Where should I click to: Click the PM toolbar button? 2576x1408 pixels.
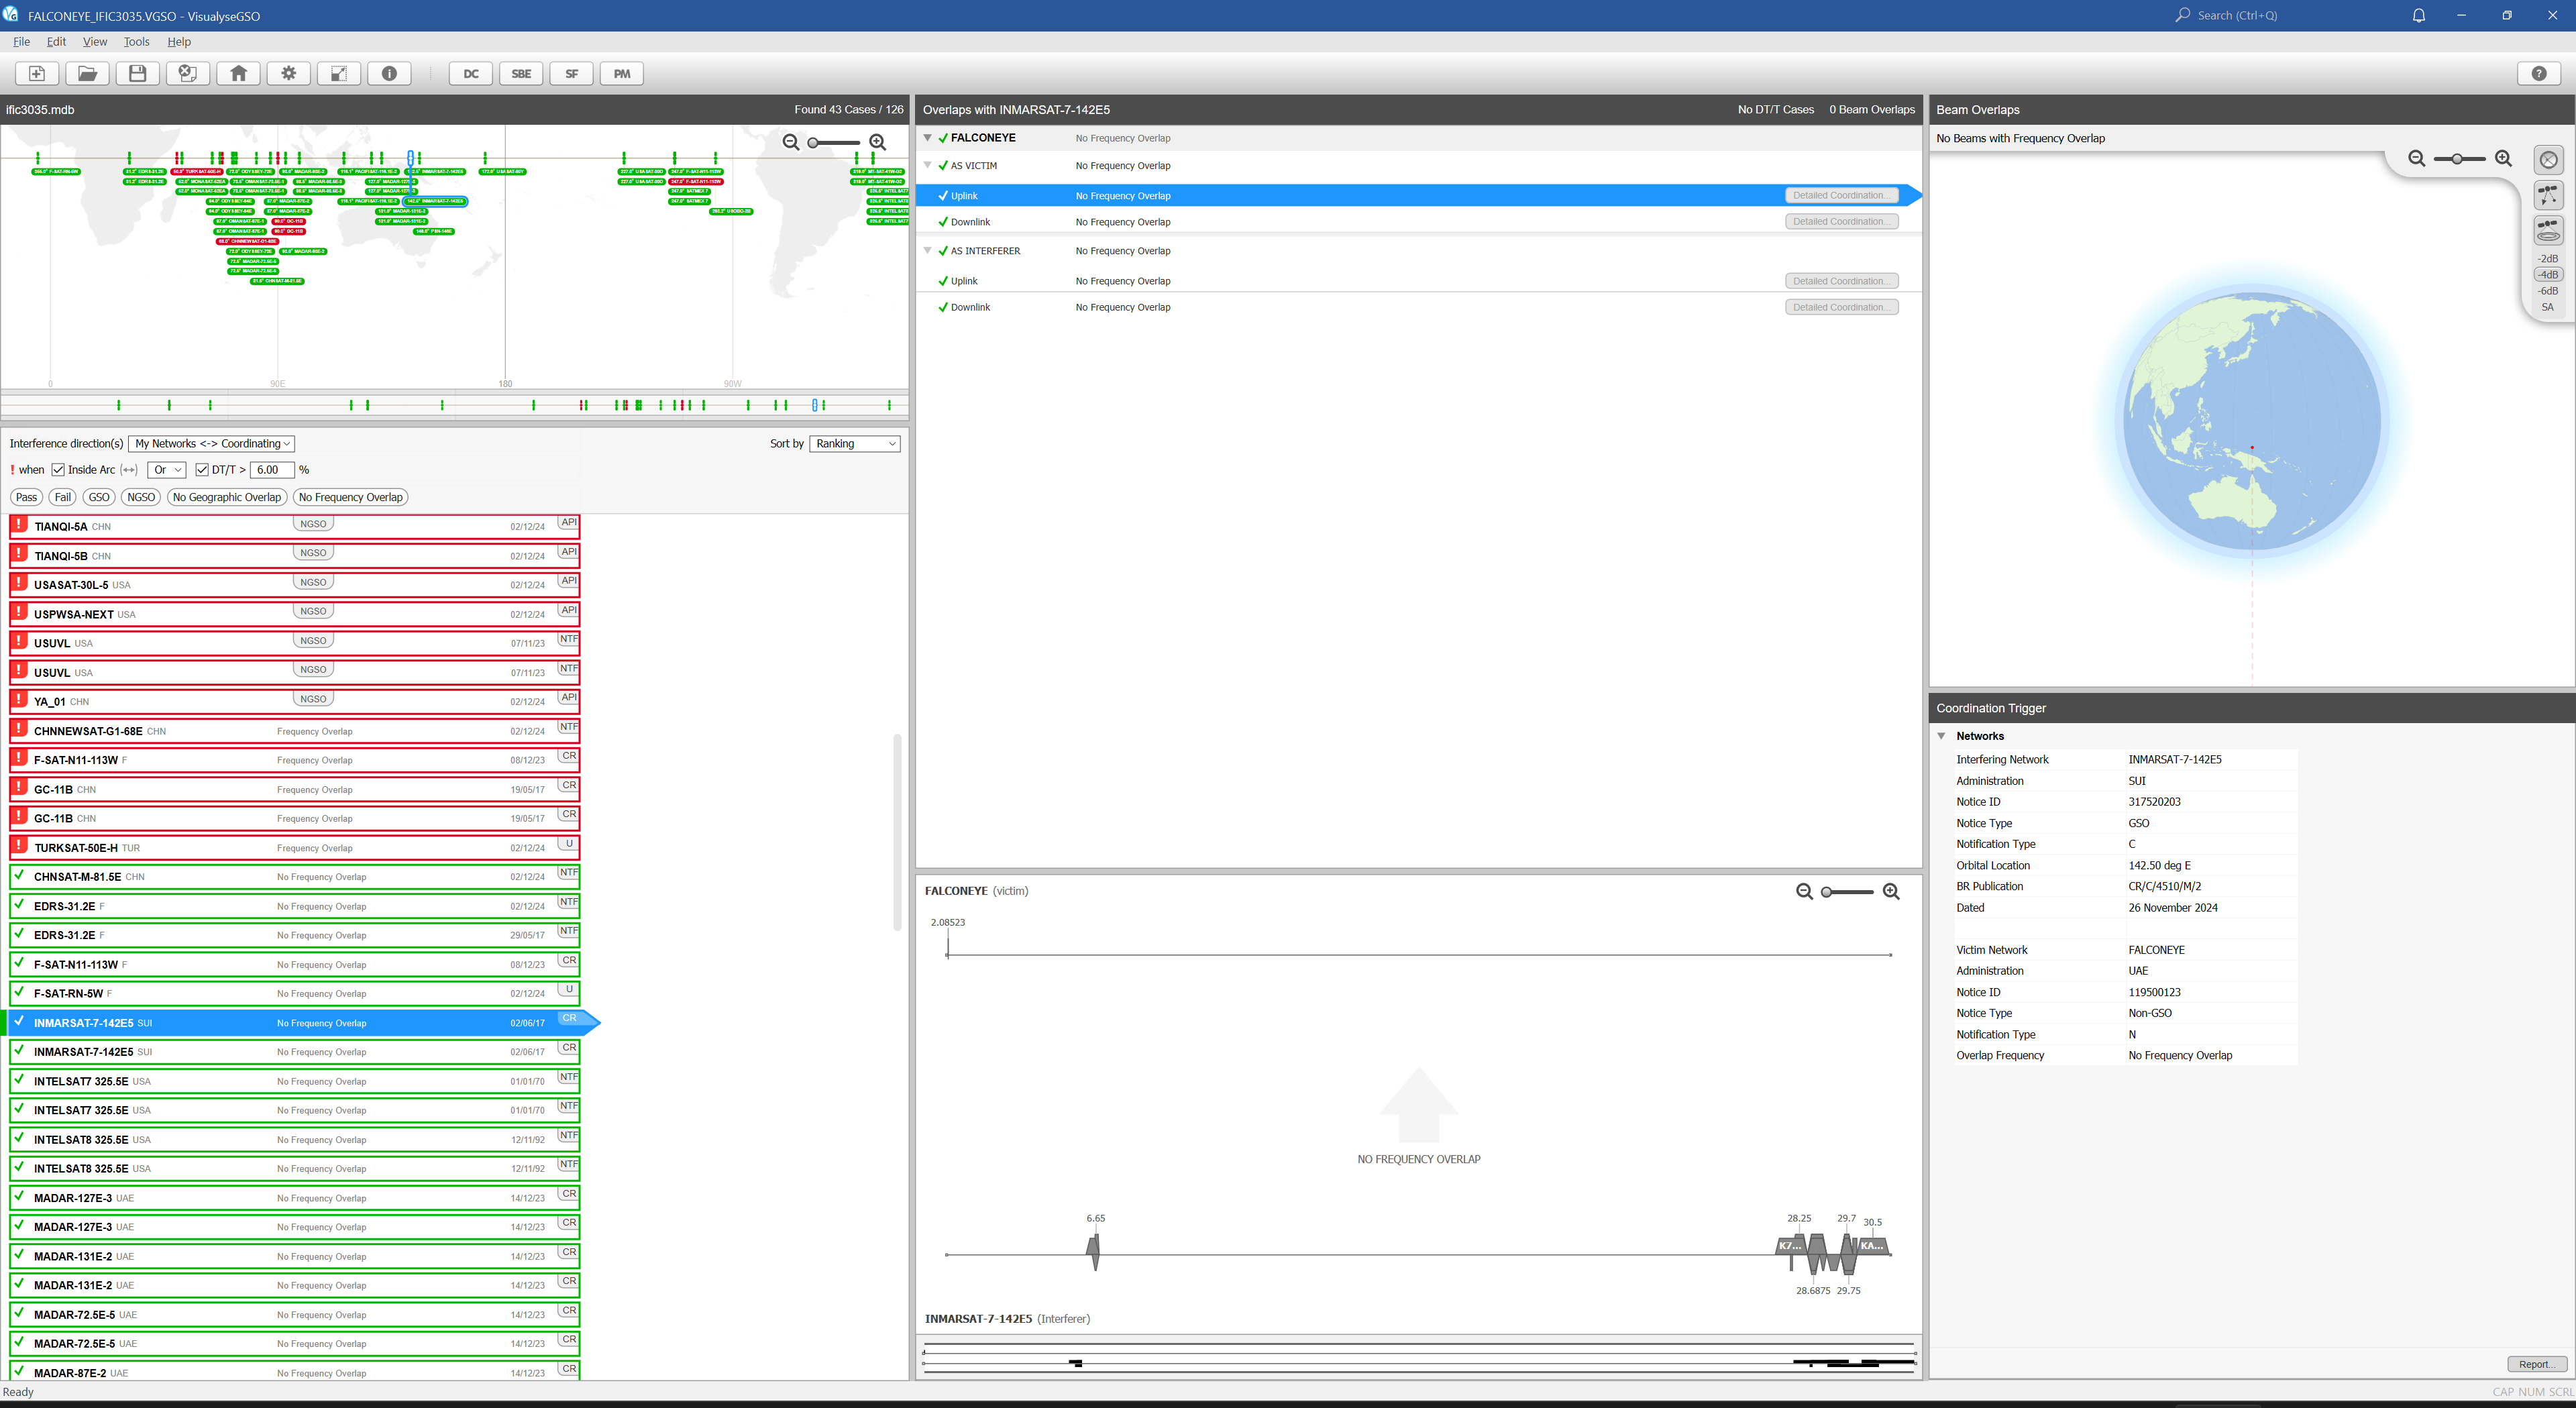click(622, 73)
